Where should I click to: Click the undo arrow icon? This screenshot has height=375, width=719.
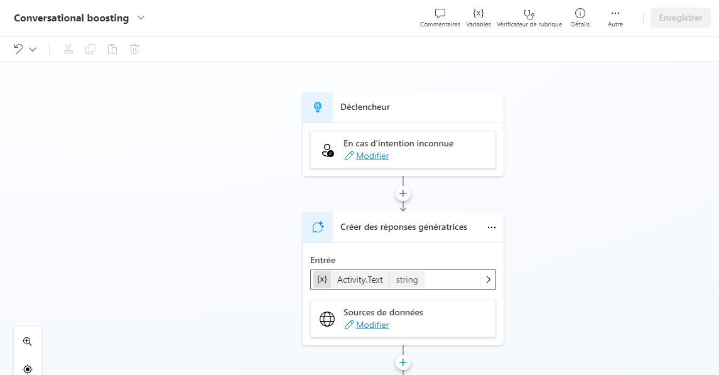tap(19, 49)
